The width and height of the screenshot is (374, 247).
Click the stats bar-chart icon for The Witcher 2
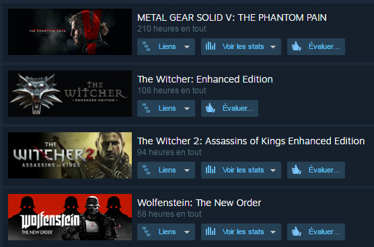[211, 169]
